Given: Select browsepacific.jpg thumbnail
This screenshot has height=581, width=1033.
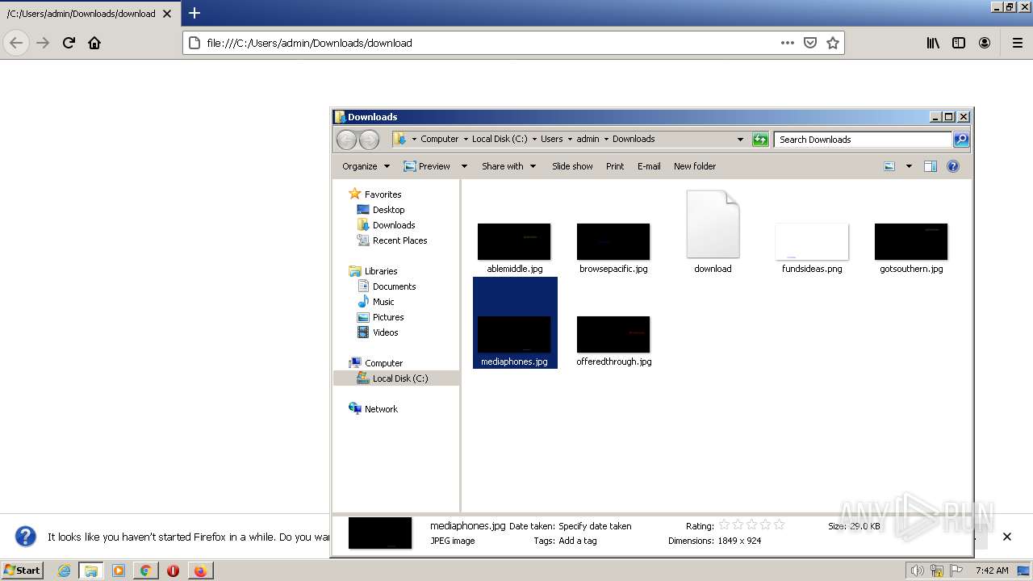Looking at the screenshot, I should [x=613, y=241].
